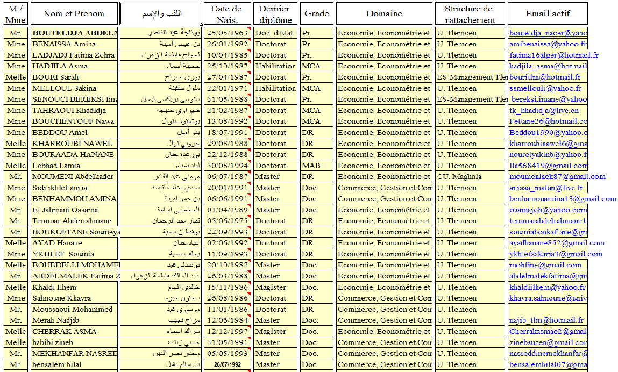Select the "Grade" column header
618x372 pixels.
(x=316, y=14)
